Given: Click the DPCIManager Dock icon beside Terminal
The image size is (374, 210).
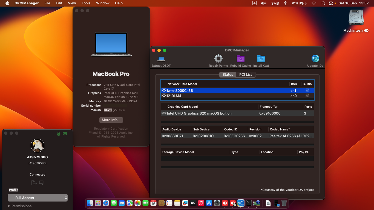Looking at the screenshot, I should coord(257,203).
